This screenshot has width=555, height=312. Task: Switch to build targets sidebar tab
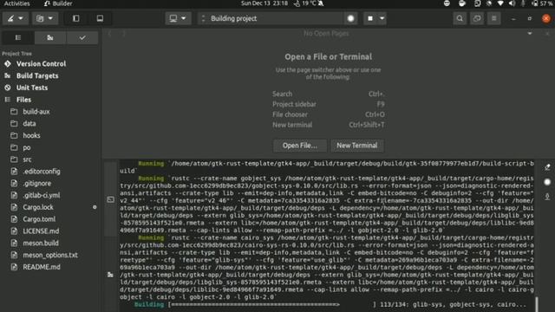point(50,37)
